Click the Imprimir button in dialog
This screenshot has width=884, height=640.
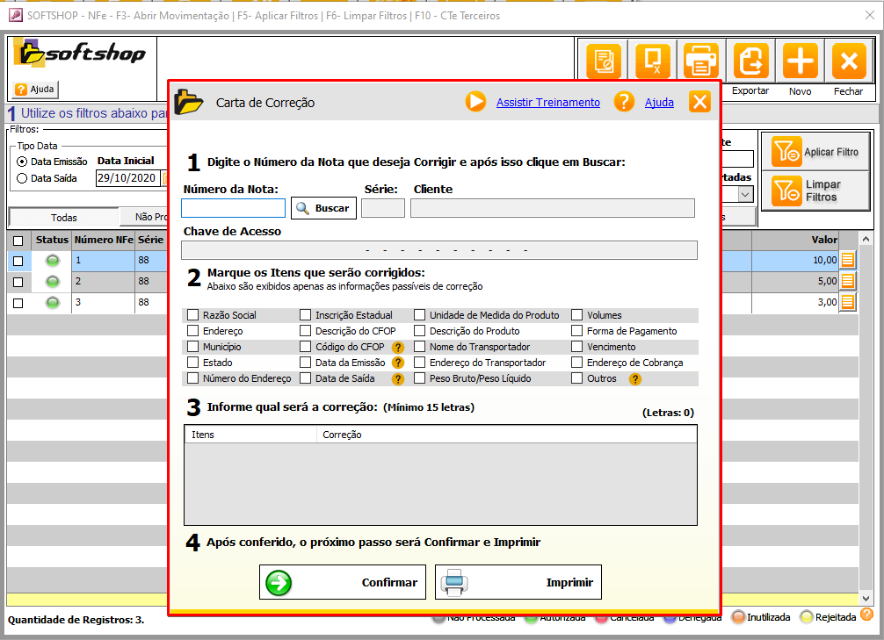518,582
